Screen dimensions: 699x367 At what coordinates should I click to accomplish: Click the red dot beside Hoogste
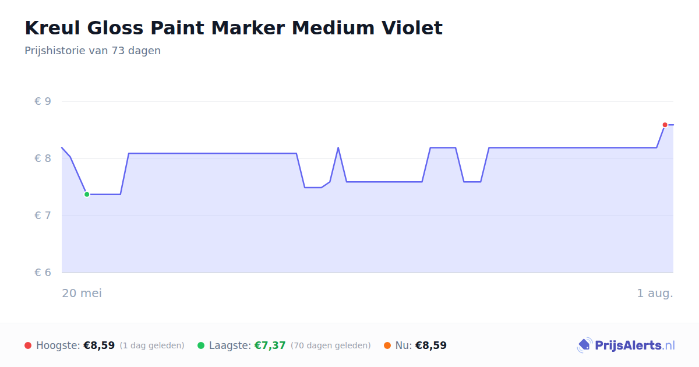pos(28,345)
